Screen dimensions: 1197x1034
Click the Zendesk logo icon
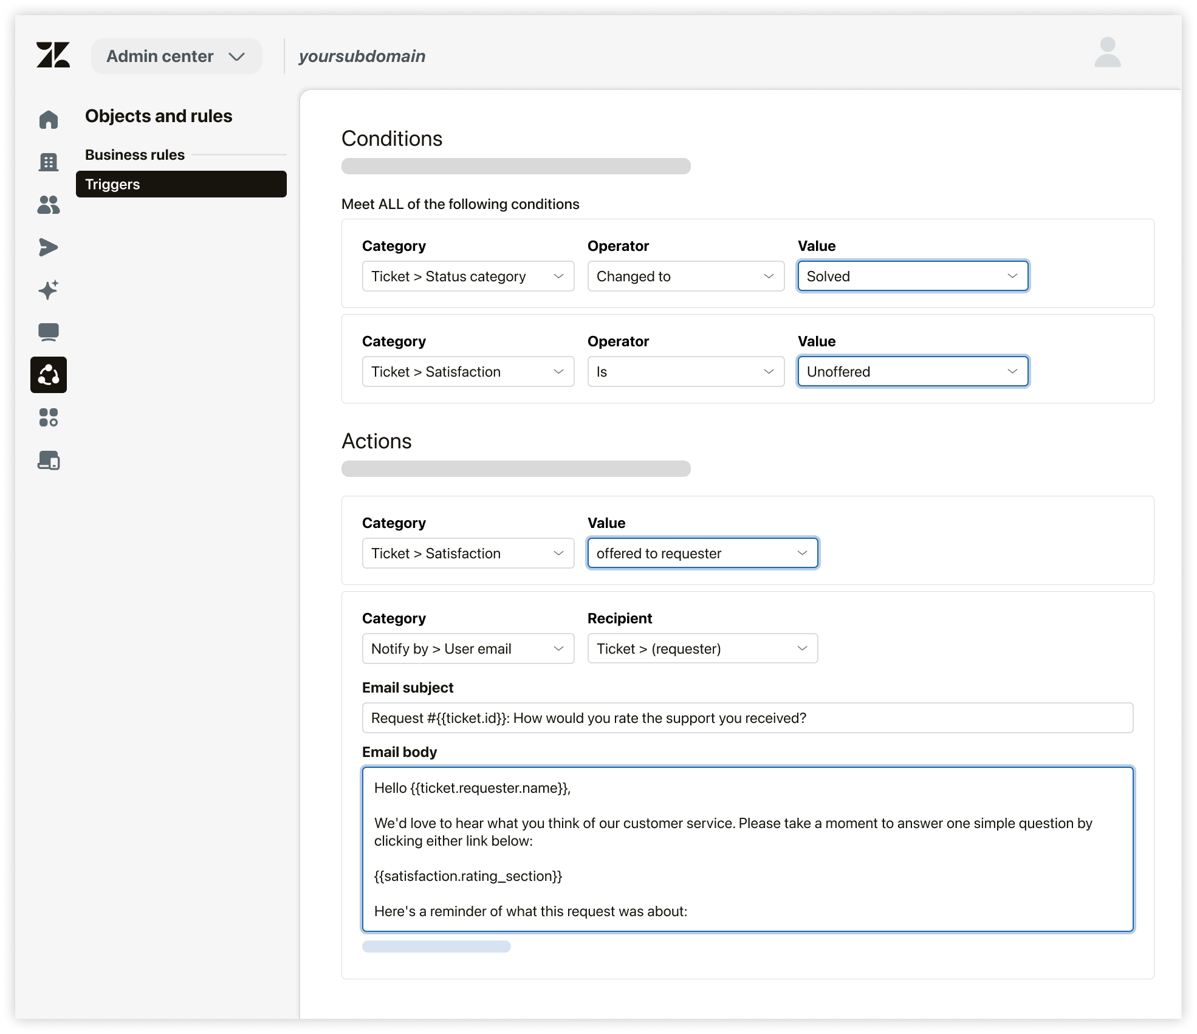click(x=53, y=55)
